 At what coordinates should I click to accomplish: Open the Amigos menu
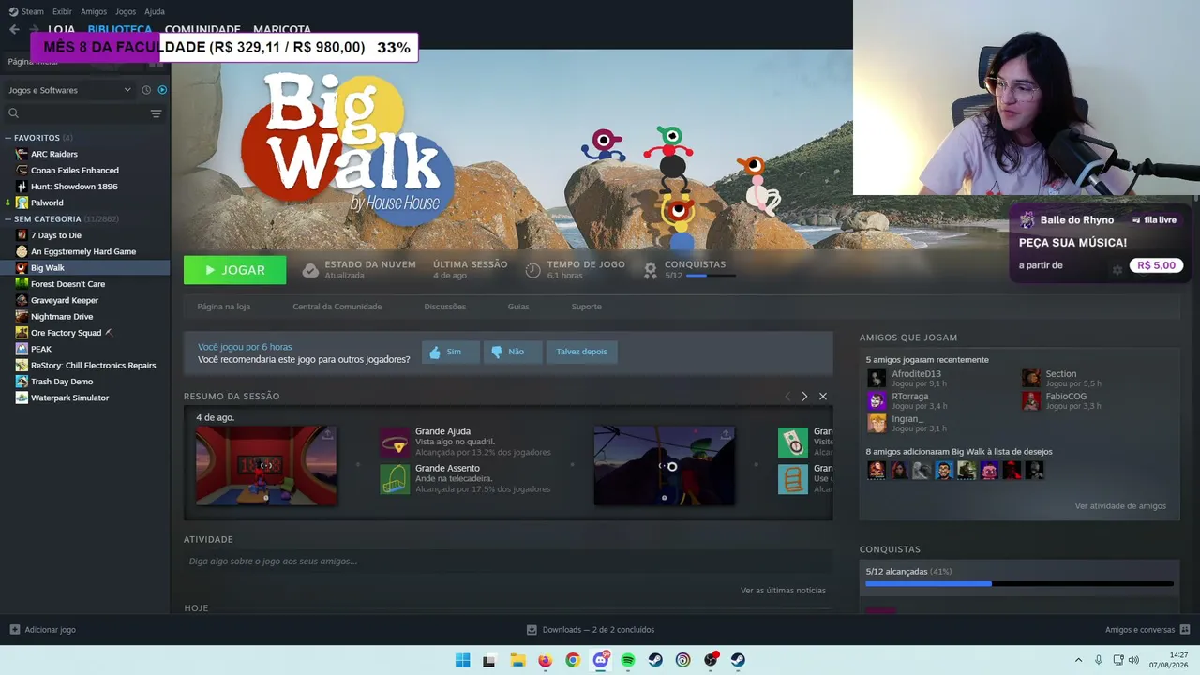tap(94, 11)
